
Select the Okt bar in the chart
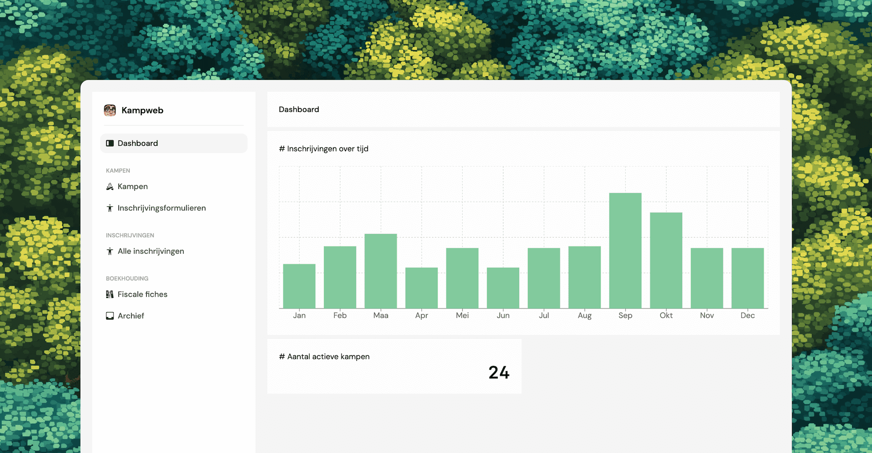pos(666,260)
